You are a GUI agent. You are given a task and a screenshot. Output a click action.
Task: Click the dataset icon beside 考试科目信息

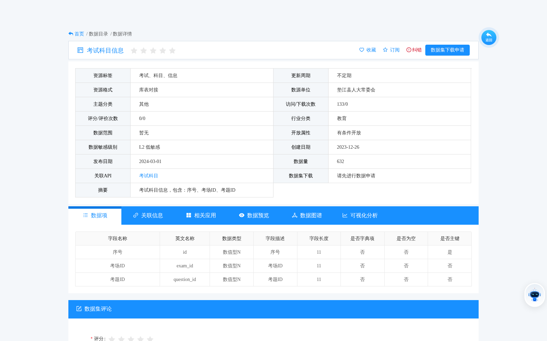click(80, 50)
